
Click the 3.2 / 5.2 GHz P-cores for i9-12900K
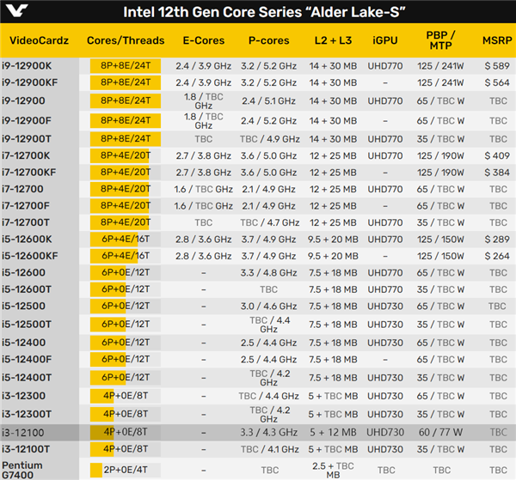(268, 66)
